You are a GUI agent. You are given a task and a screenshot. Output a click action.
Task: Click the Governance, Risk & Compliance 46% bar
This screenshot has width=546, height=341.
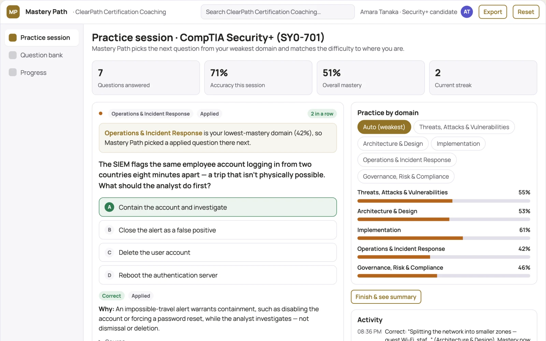pos(444,276)
